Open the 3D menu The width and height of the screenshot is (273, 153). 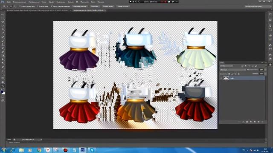pyautogui.click(x=77, y=2)
